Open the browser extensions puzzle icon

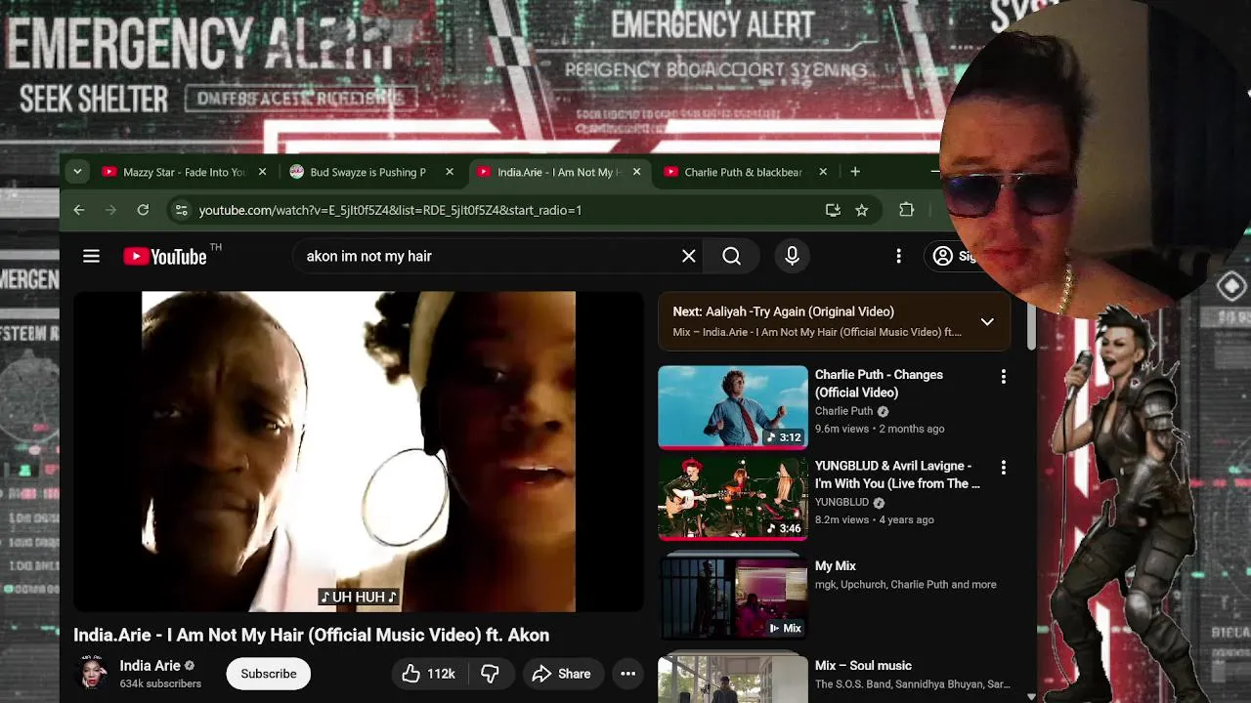point(906,210)
